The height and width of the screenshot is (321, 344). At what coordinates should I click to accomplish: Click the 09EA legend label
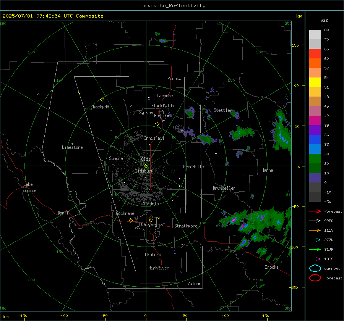click(329, 221)
